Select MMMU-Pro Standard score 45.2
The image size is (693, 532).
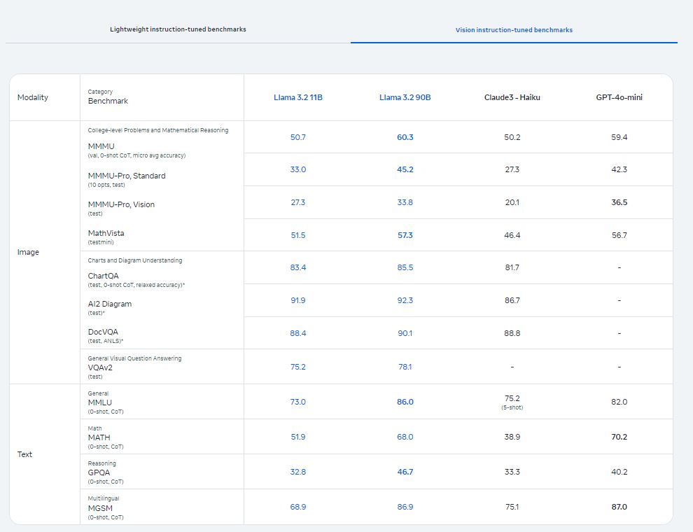405,169
